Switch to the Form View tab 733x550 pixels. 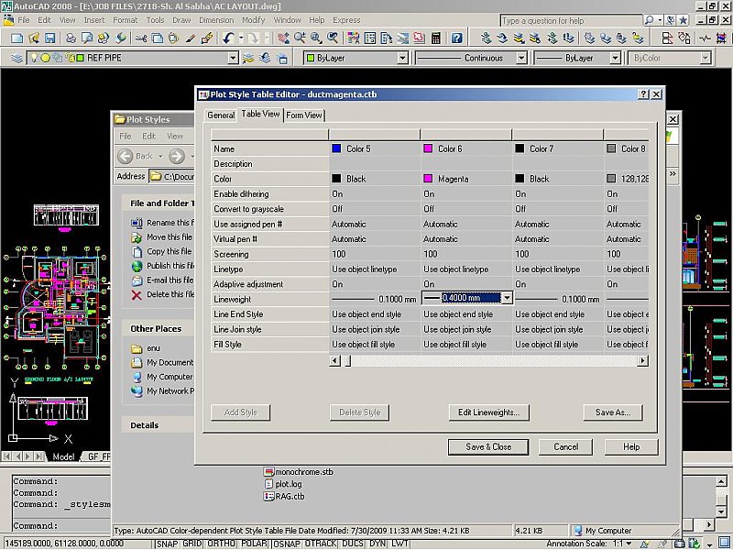pyautogui.click(x=304, y=115)
